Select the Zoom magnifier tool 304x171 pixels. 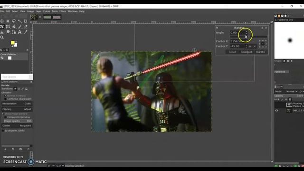point(2,38)
